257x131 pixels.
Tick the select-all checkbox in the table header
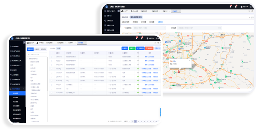point(52,53)
